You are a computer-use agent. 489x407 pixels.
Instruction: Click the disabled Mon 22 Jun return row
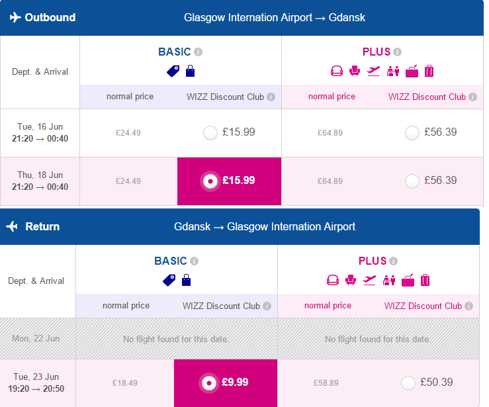240,339
